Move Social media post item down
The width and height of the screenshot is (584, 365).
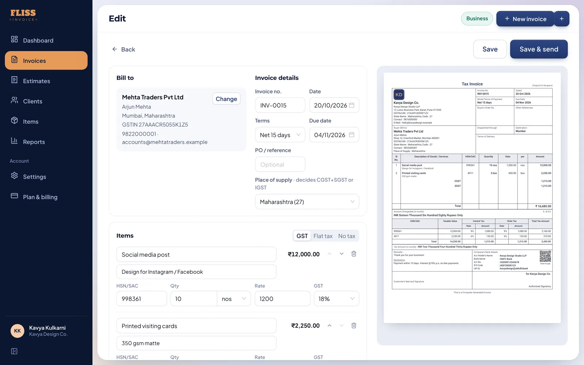coord(342,254)
